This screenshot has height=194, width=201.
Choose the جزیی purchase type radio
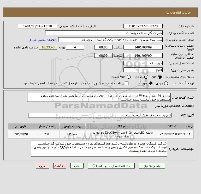(166, 83)
